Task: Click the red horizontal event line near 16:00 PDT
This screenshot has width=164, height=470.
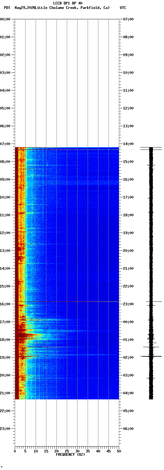Action: [67, 302]
